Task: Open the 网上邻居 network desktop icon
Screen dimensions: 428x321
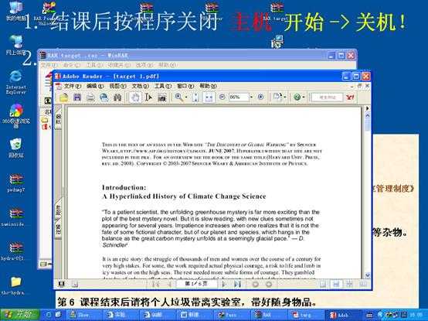Action: click(x=15, y=45)
